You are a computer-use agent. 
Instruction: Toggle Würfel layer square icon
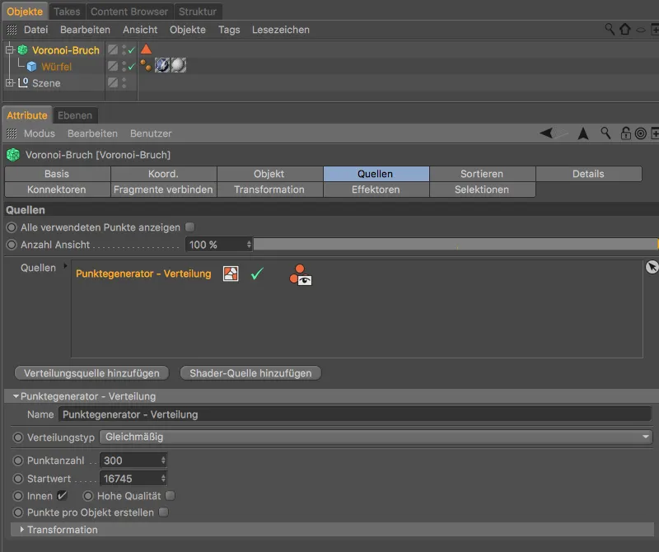pos(113,66)
